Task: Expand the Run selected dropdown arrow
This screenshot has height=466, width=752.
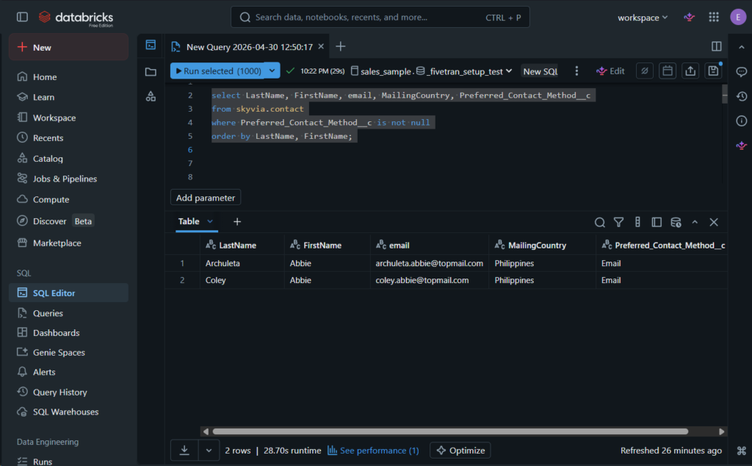Action: click(272, 71)
